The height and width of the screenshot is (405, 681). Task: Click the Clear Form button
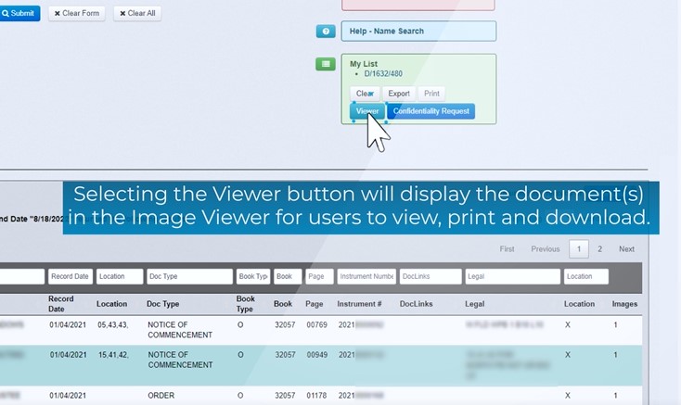click(76, 14)
